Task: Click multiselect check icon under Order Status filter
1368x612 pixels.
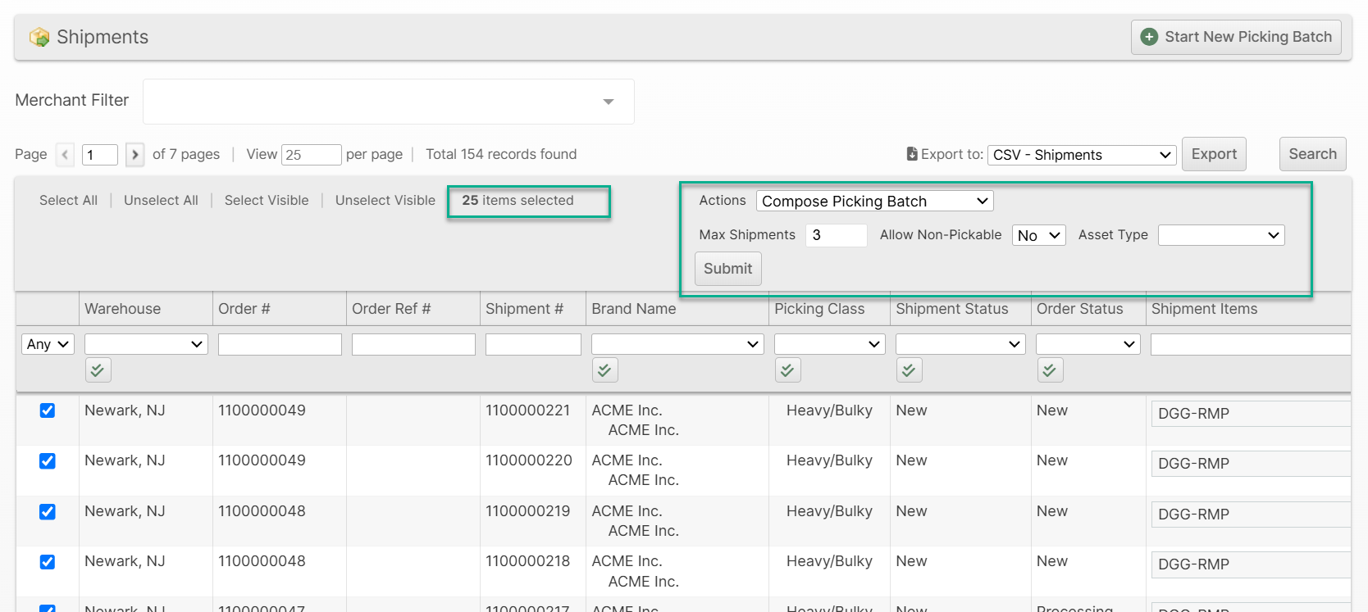Action: click(x=1050, y=370)
